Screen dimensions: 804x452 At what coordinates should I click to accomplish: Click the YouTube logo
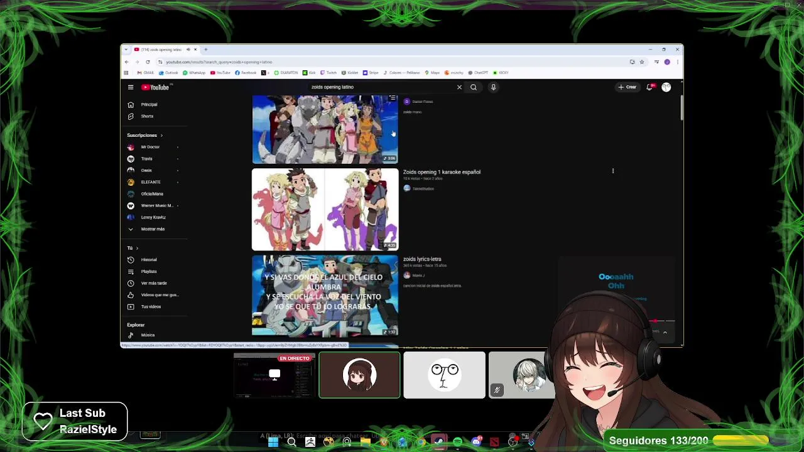tap(156, 87)
